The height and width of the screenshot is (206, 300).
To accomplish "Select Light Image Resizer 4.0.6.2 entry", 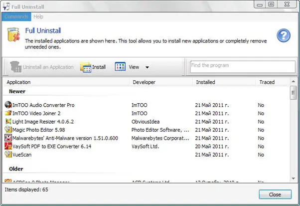I will tap(43, 122).
